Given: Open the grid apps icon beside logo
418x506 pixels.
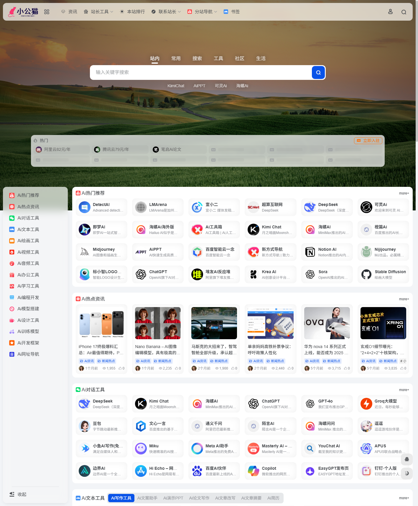Looking at the screenshot, I should click(x=47, y=12).
